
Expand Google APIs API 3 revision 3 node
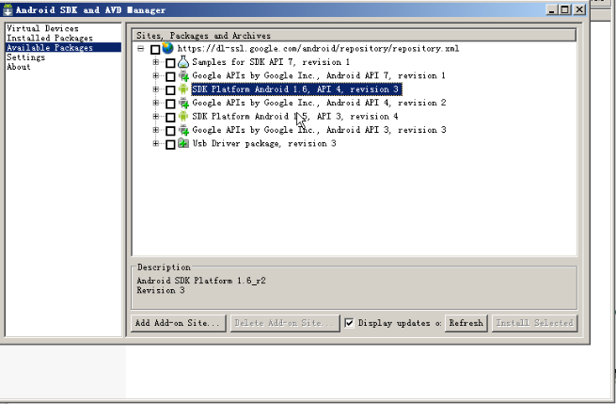156,130
